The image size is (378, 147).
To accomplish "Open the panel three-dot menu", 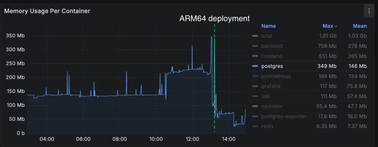I will [x=369, y=11].
